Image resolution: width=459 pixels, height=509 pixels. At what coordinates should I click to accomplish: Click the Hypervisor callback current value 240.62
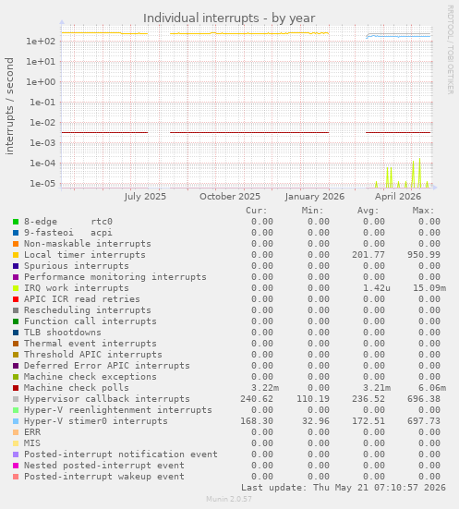coord(257,399)
